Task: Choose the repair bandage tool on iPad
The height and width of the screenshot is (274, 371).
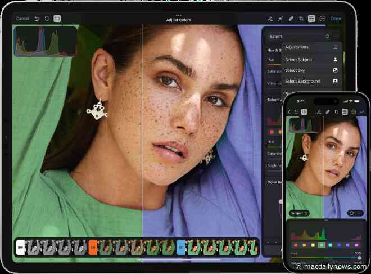Action: pos(291,19)
